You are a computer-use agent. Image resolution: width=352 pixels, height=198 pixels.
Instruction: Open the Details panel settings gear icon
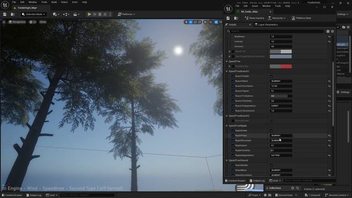tap(332, 31)
